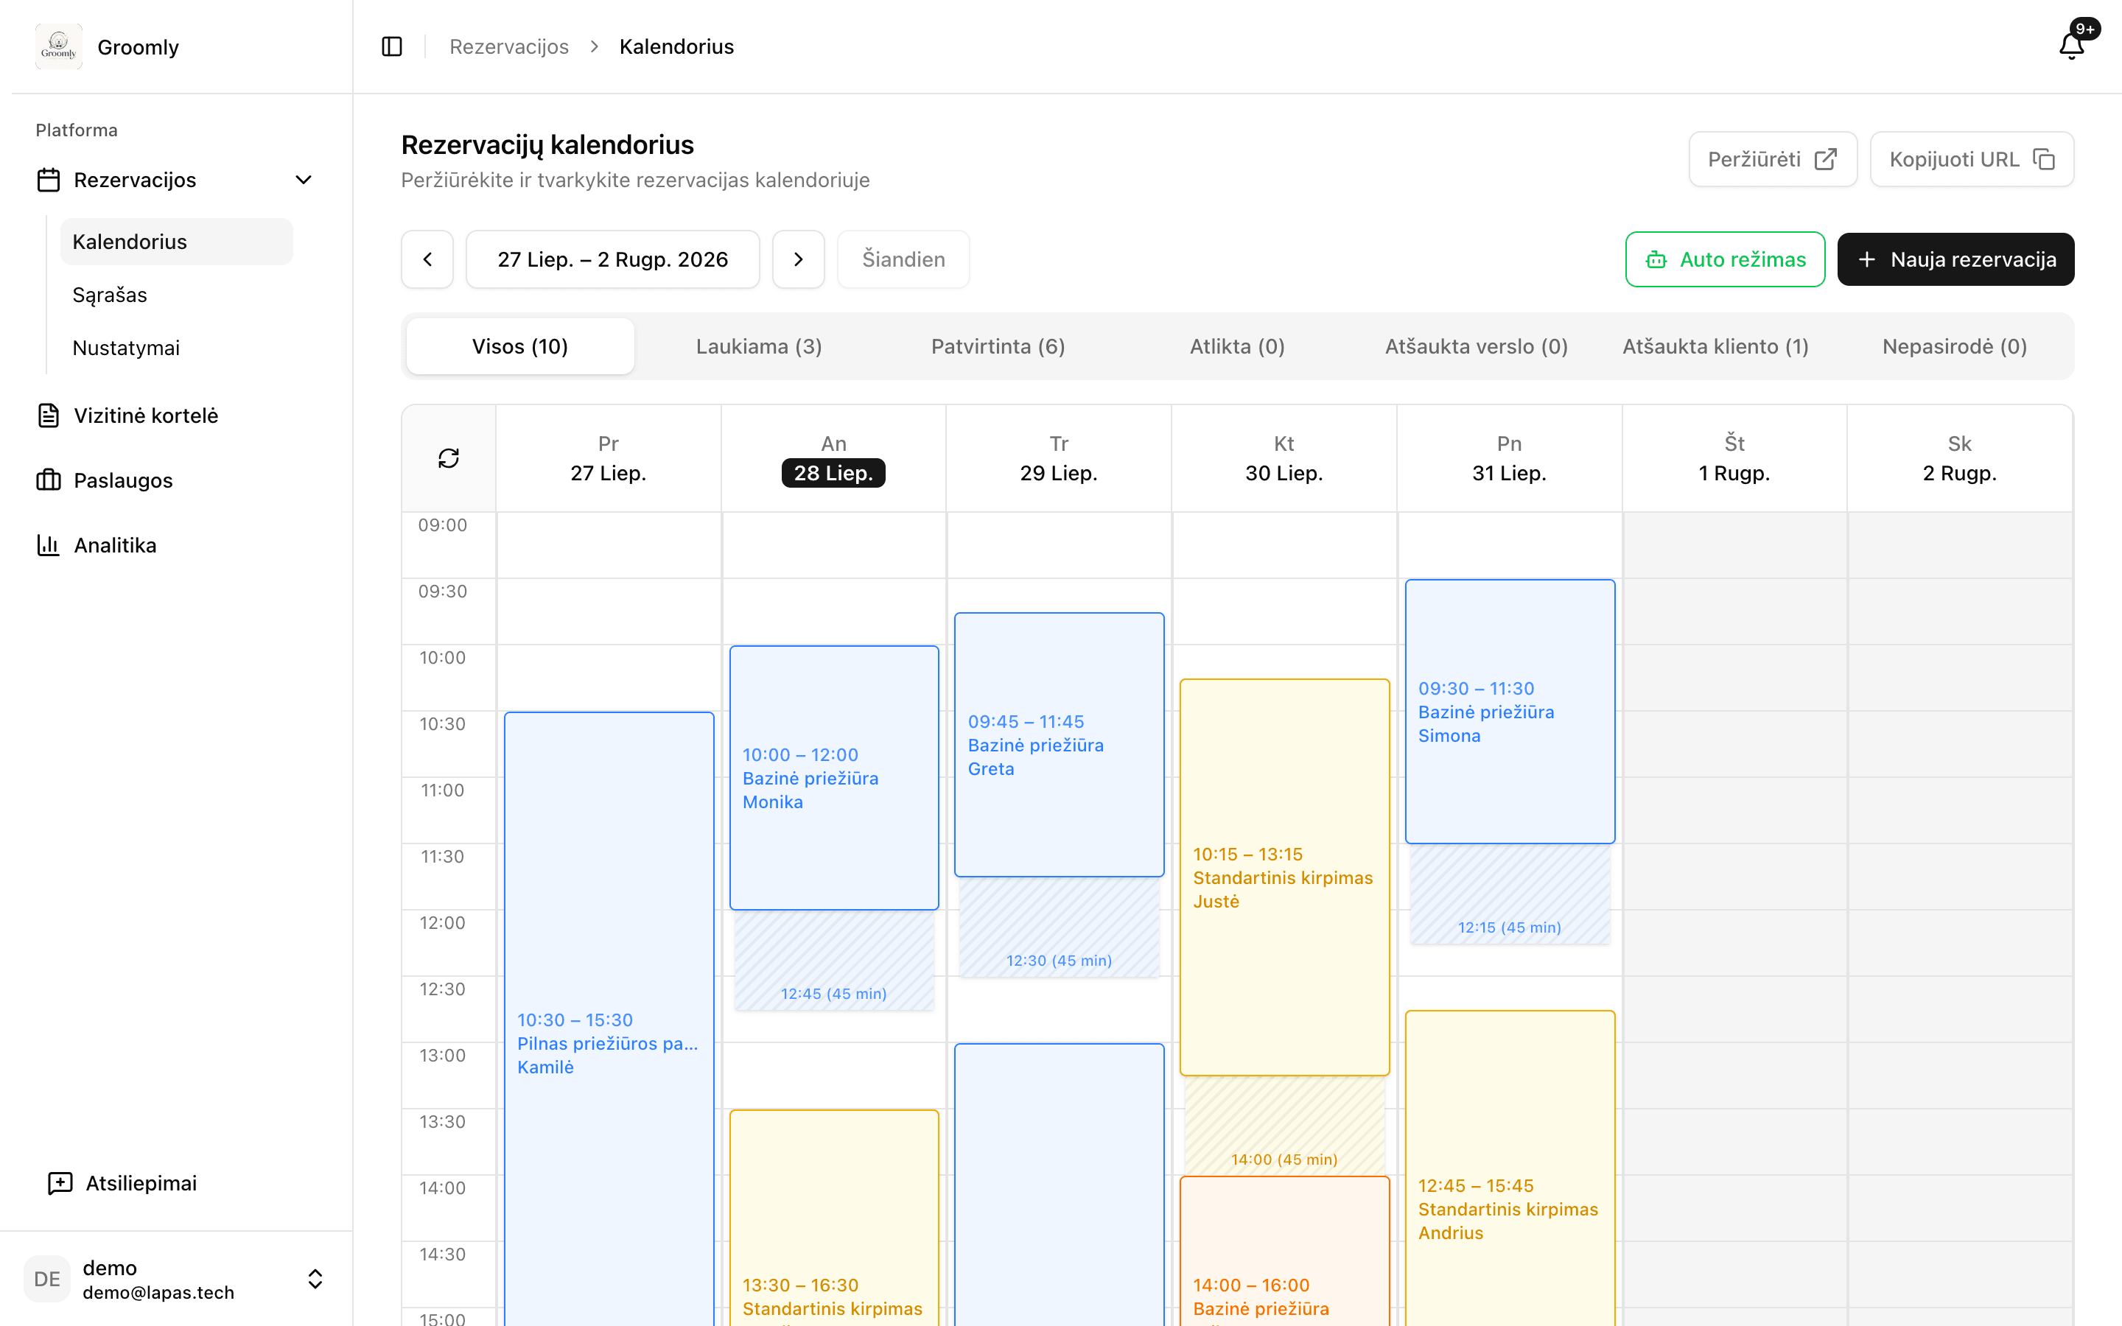2122x1326 pixels.
Task: Click the Pn 31 Liep. day header
Action: [1510, 459]
